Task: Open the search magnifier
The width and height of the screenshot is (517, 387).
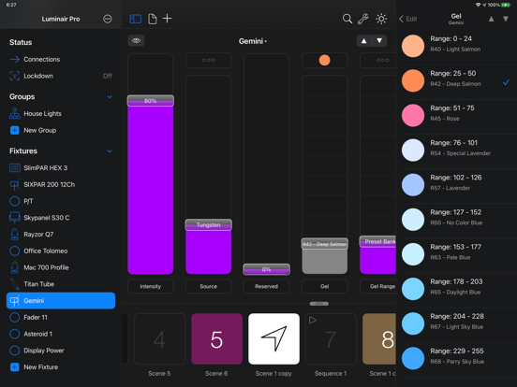Action: coord(347,19)
